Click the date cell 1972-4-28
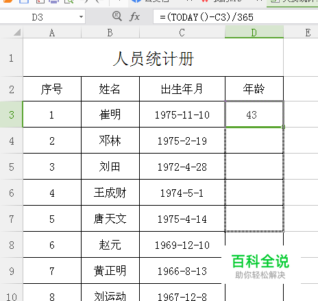The image size is (318, 301). pyautogui.click(x=182, y=167)
